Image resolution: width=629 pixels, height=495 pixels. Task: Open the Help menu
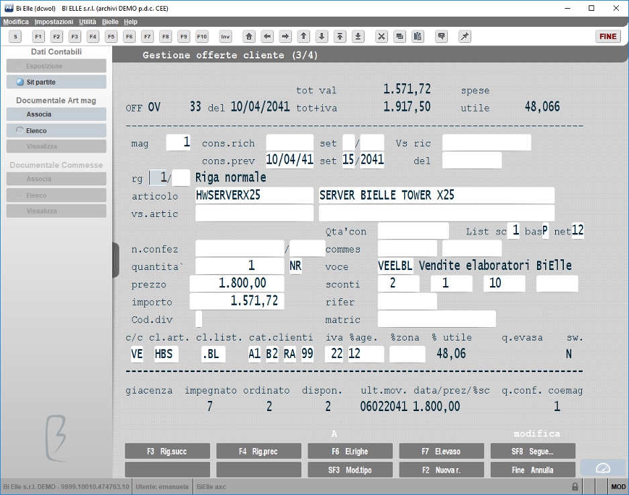(x=130, y=21)
